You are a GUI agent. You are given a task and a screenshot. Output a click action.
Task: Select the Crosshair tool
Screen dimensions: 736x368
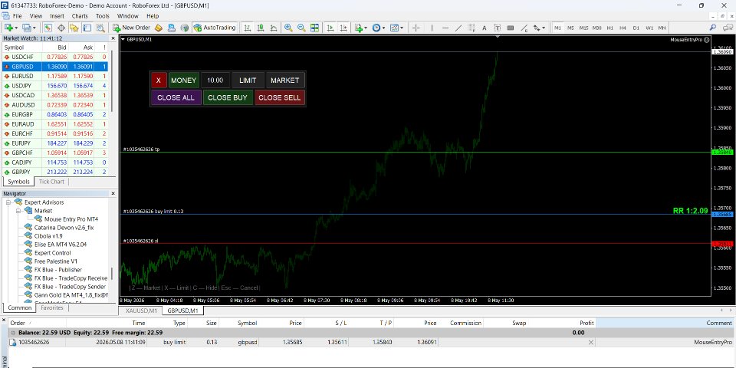pyautogui.click(x=416, y=28)
